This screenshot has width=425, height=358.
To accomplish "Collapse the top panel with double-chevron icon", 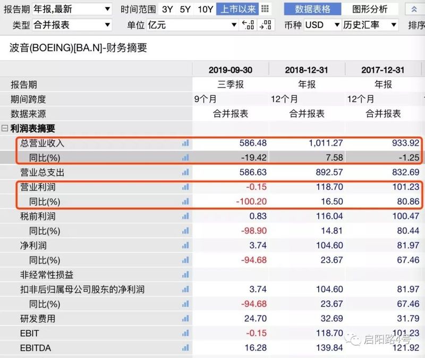I will 414,10.
